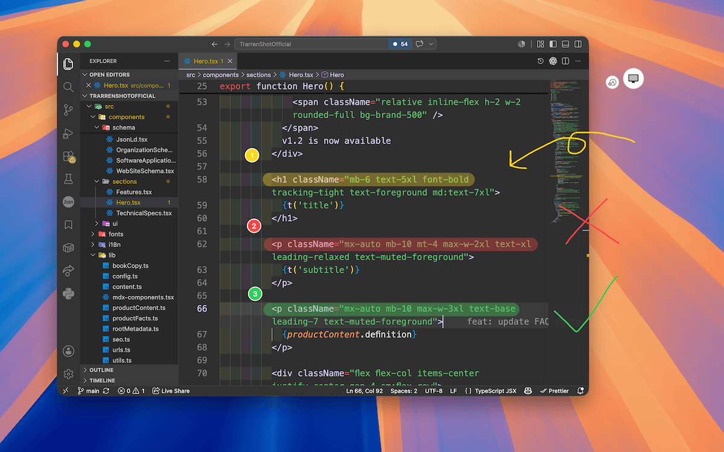The image size is (724, 452).
Task: Open the Extensions view with warning badge
Action: (x=68, y=156)
